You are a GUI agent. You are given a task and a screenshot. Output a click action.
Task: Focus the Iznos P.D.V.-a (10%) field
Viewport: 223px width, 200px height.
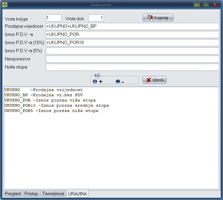coord(132,43)
